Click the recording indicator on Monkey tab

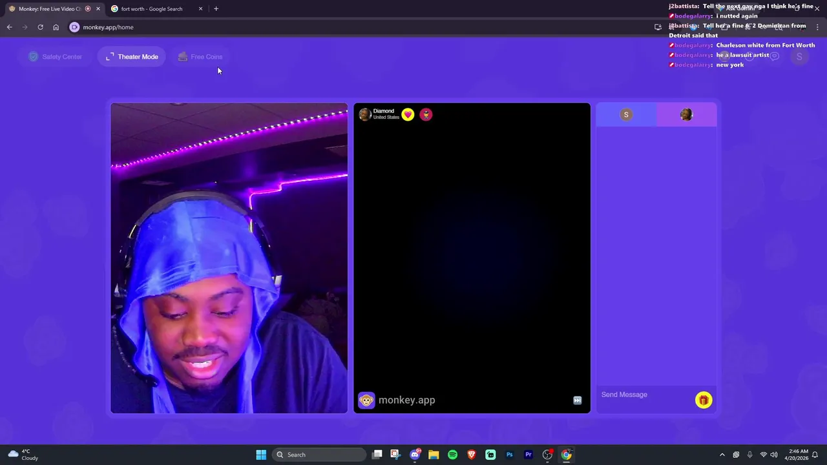click(88, 9)
